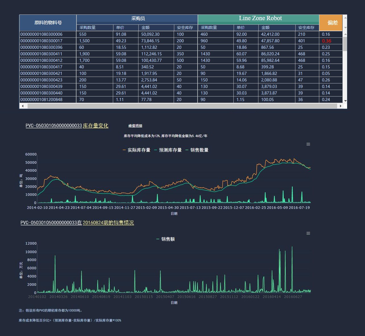Select material number 000000001080300423

point(42,80)
